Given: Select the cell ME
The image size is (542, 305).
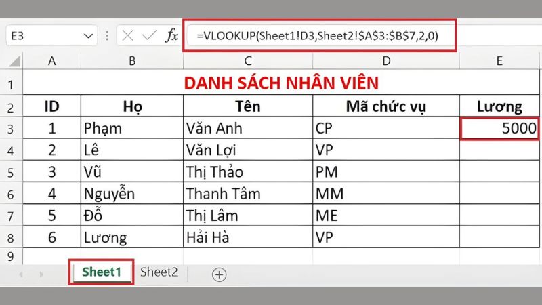Looking at the screenshot, I should tap(386, 215).
